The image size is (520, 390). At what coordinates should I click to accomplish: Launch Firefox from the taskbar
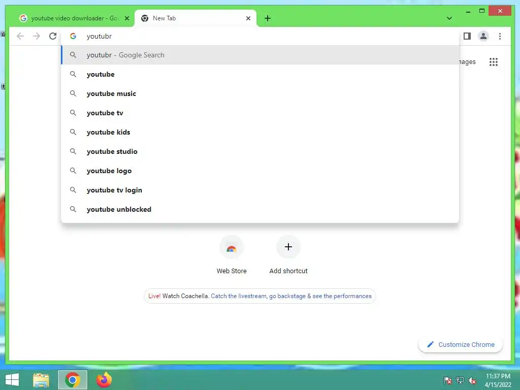(x=104, y=380)
